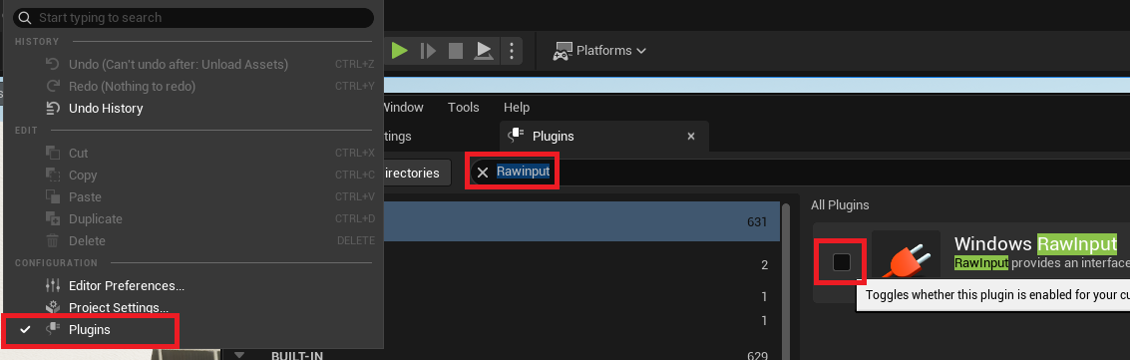
Task: Click the search field in Edit menu
Action: pyautogui.click(x=193, y=17)
